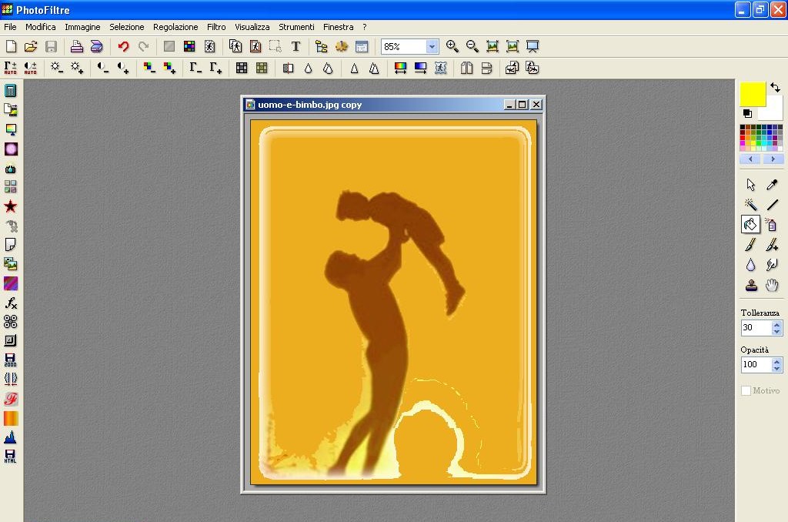Image resolution: width=788 pixels, height=522 pixels.
Task: Select the Eyedropper color picker tool
Action: tap(772, 185)
